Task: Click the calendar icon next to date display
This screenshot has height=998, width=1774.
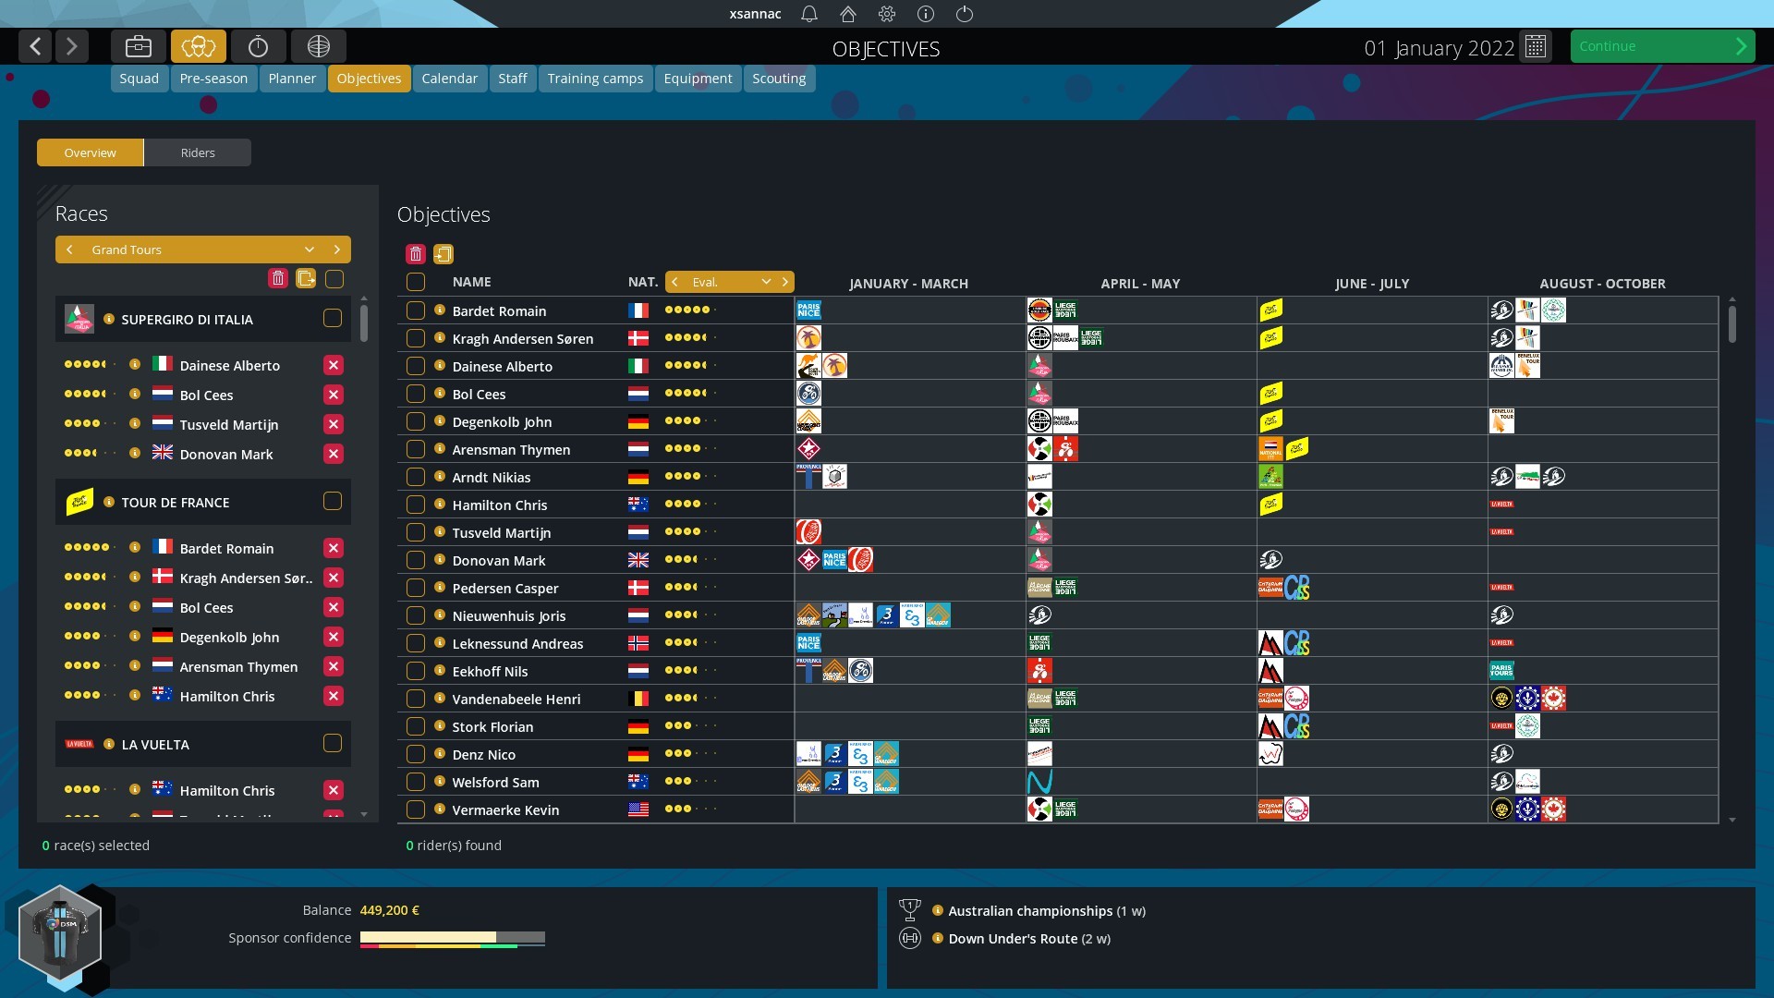Action: (1536, 46)
